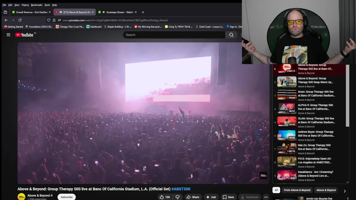Open the Help menu
The image size is (356, 200).
point(55,5)
